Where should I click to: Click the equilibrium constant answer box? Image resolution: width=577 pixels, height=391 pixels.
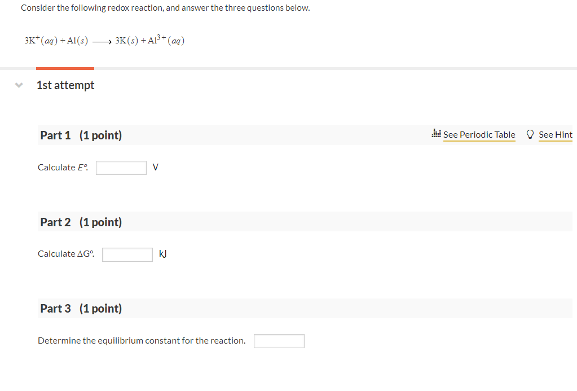click(x=279, y=340)
